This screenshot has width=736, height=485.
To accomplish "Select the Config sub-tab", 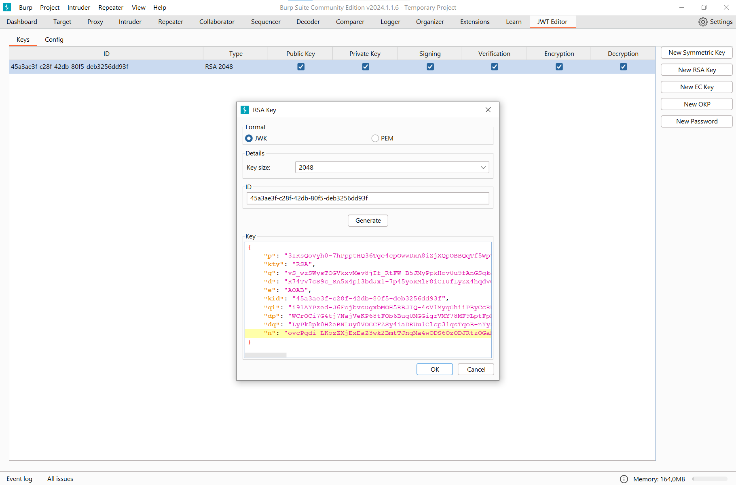I will 54,40.
